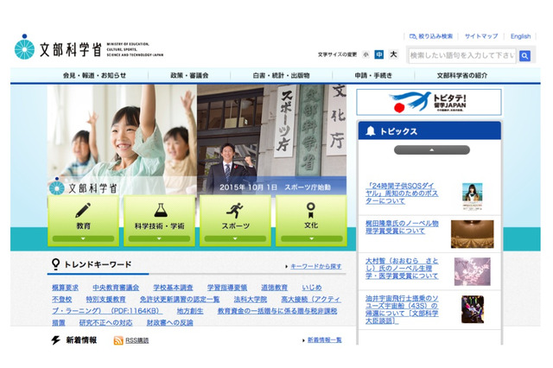This screenshot has width=553, height=368.
Task: Open the 中央教育審議会 keyword link
Action: coord(116,288)
